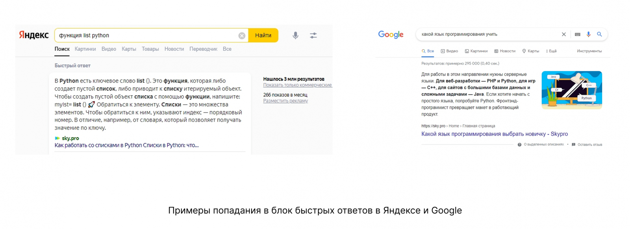This screenshot has width=630, height=229.
Task: Clear the Google search field with X
Action: [x=564, y=34]
